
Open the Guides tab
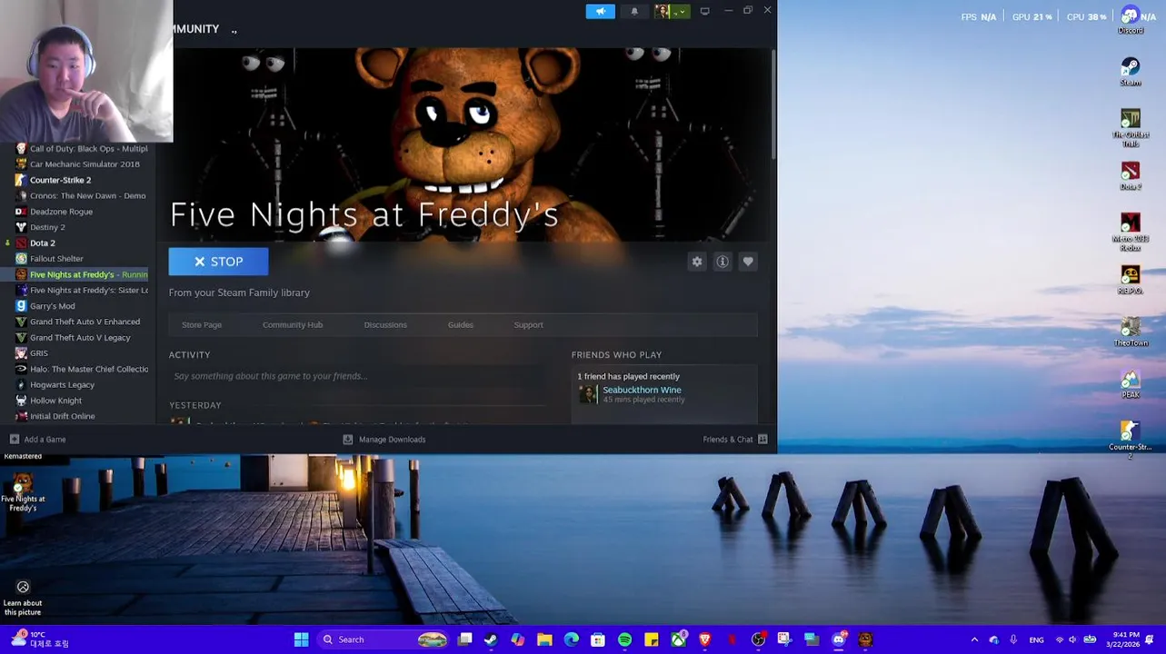point(460,324)
